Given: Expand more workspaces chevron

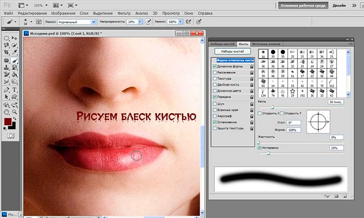Looking at the screenshot, I should 354,6.
